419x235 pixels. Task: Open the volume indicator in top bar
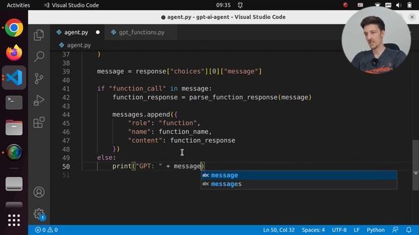(x=399, y=5)
